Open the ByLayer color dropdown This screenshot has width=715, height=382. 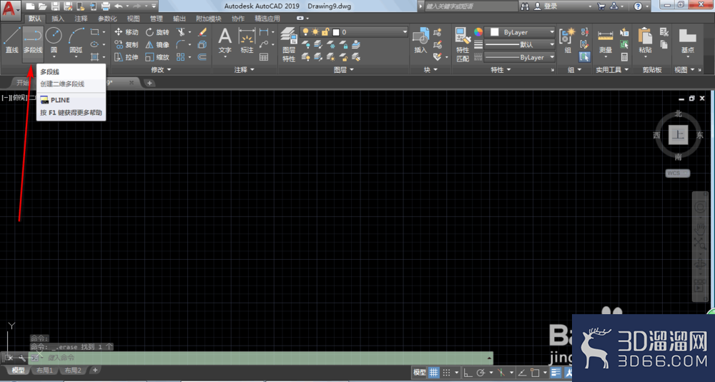pyautogui.click(x=521, y=32)
